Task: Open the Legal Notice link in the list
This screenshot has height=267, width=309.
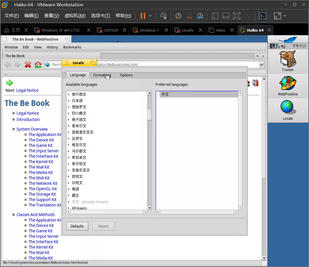Action: 28,113
